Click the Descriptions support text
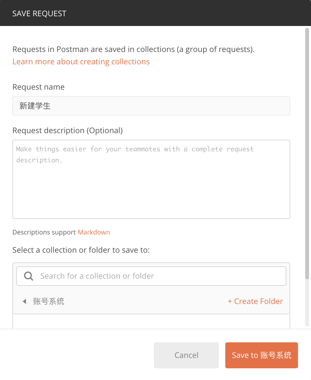The width and height of the screenshot is (311, 380). [44, 232]
